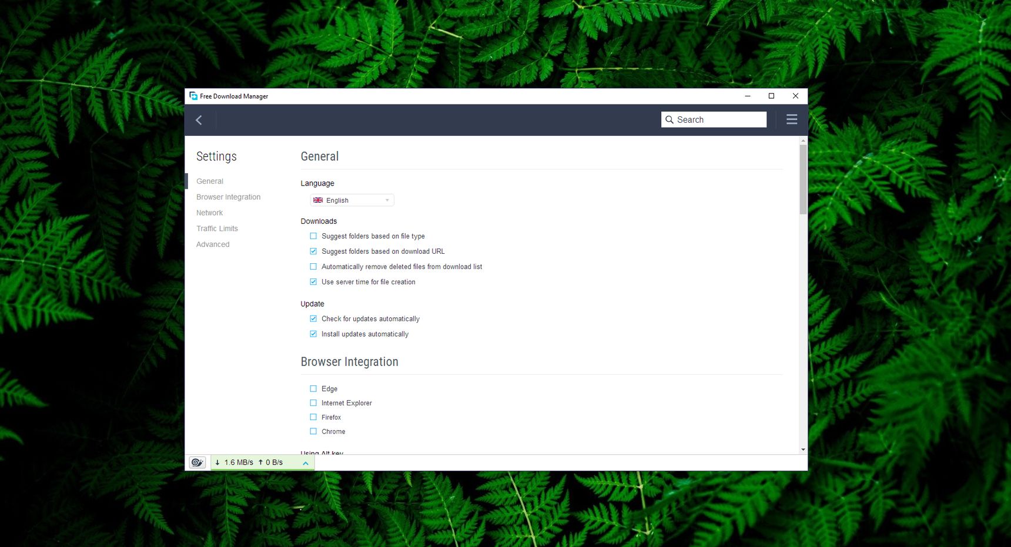Select Network in settings sidebar
1011x547 pixels.
point(209,213)
